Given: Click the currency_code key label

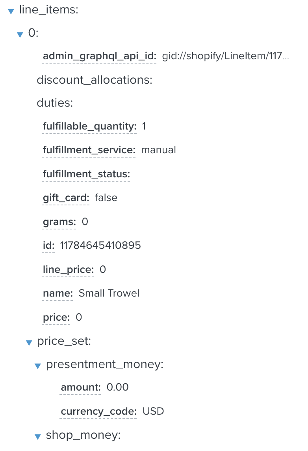Looking at the screenshot, I should point(98,411).
